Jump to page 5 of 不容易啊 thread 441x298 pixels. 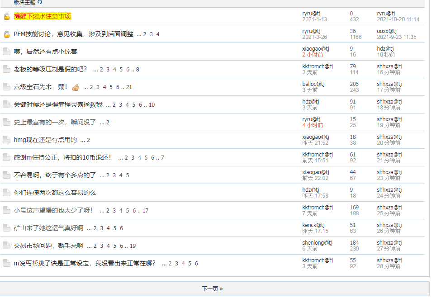click(128, 175)
